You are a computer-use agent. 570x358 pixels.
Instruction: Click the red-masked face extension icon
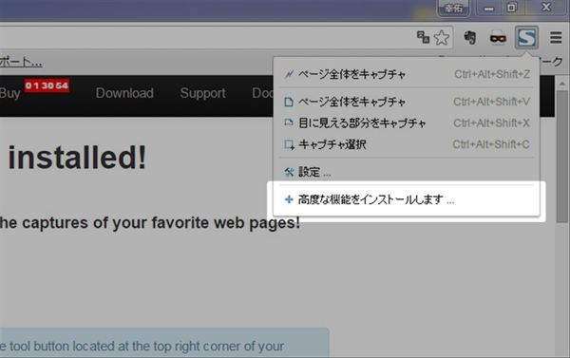click(498, 37)
